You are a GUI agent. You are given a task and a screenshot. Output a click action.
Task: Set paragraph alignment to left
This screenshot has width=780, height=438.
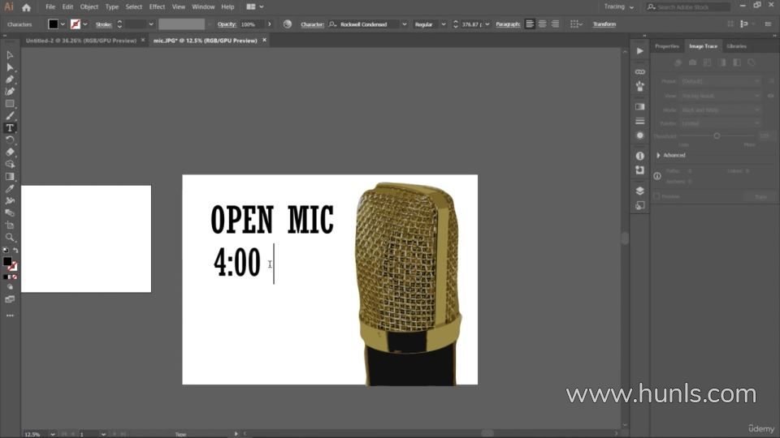point(530,24)
